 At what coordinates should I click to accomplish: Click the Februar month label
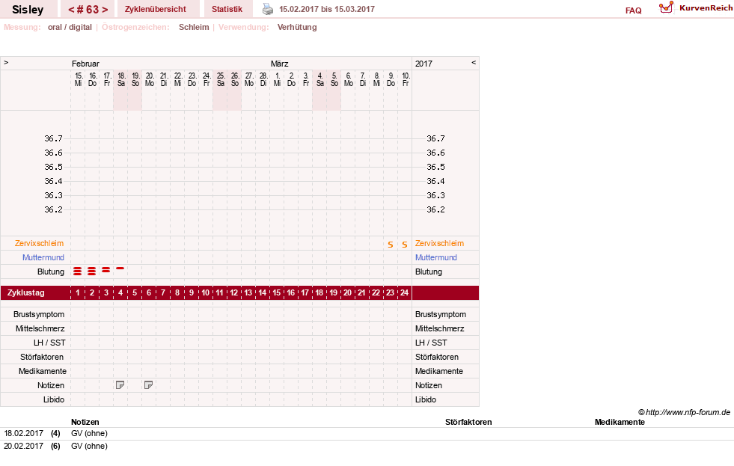click(x=85, y=64)
